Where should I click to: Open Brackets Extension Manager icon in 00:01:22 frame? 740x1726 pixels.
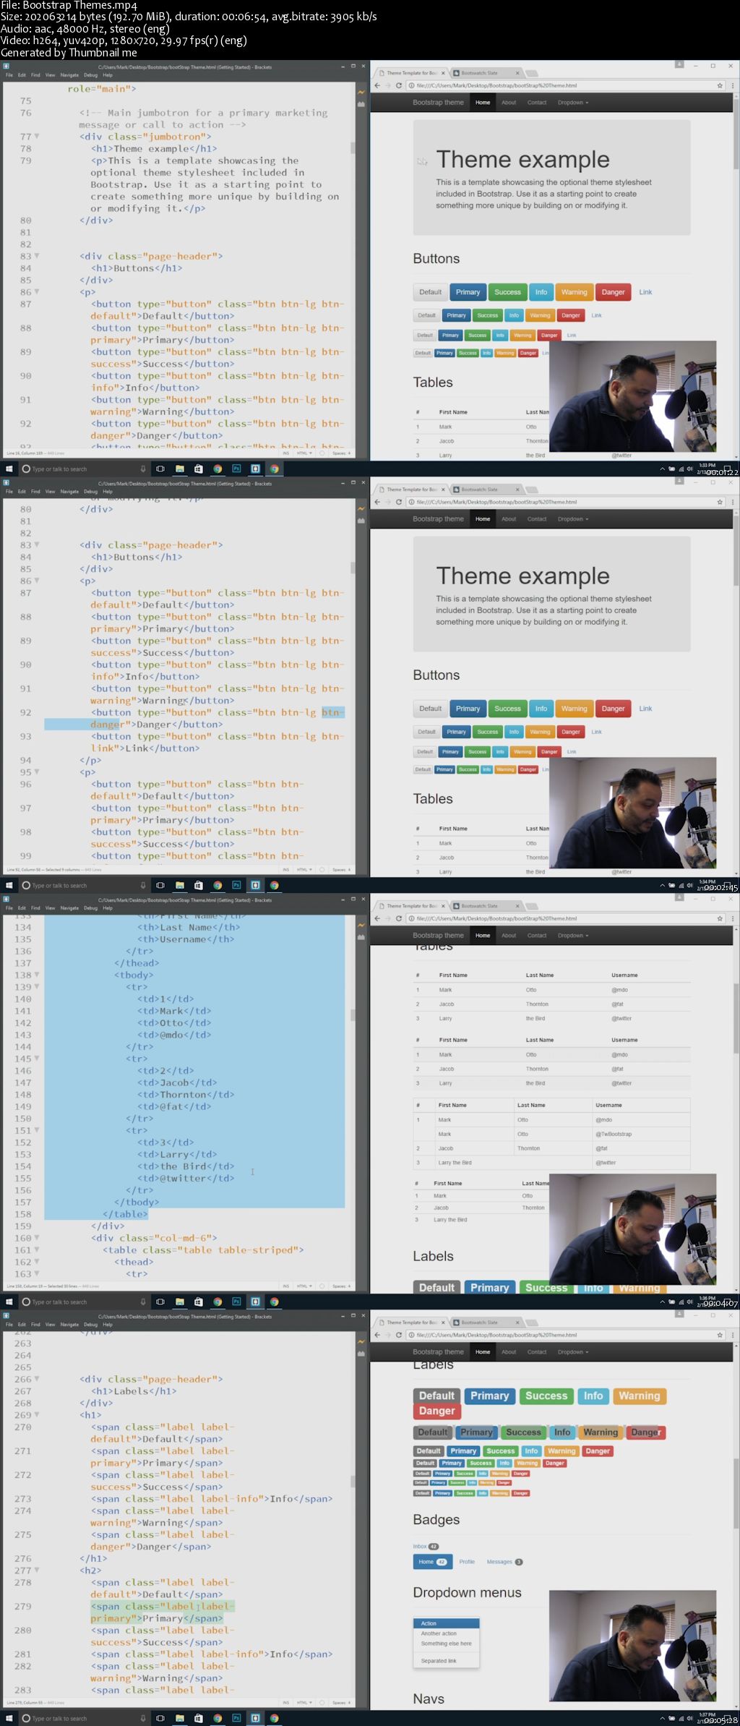tap(361, 104)
